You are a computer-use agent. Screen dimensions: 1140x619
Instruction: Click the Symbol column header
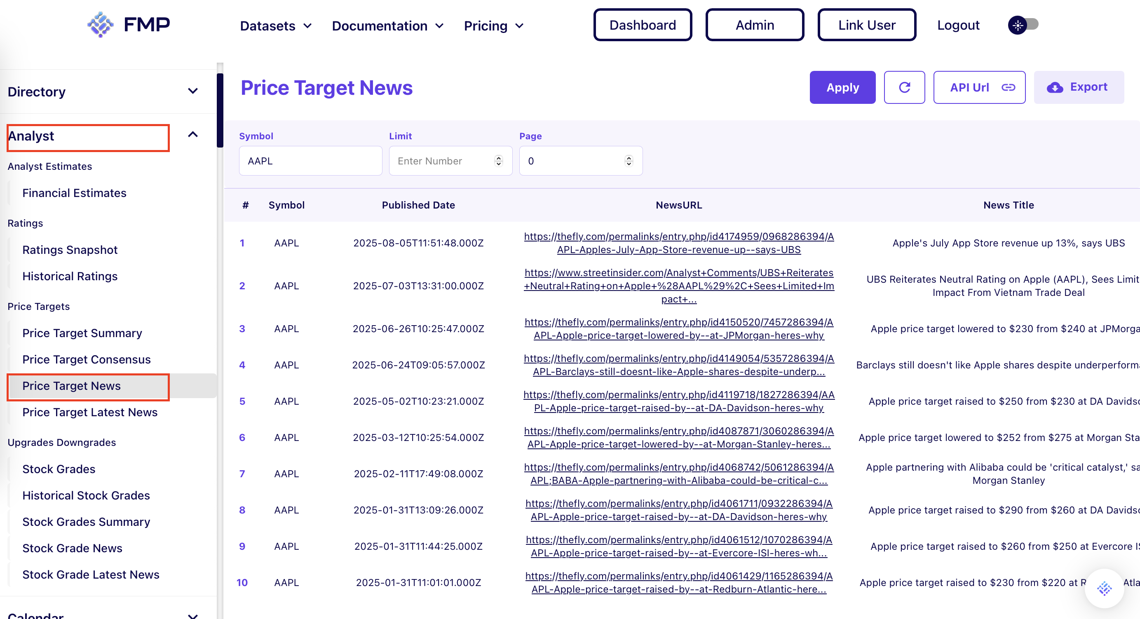point(286,205)
